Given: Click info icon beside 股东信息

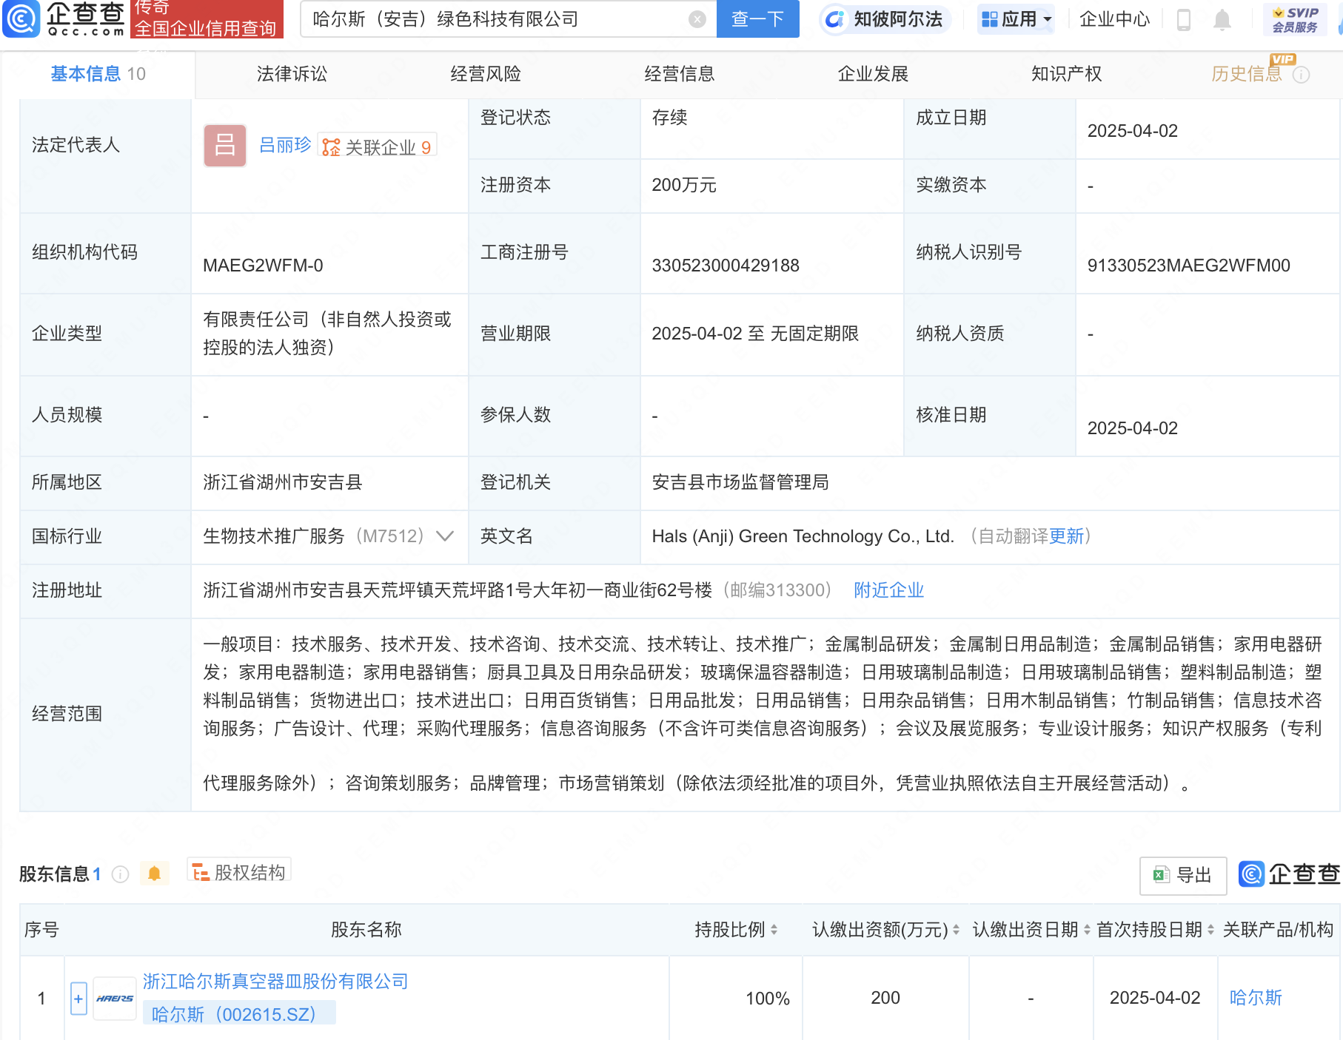Looking at the screenshot, I should [x=120, y=874].
